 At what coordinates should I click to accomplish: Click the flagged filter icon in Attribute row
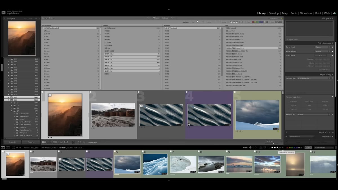[x=197, y=22]
